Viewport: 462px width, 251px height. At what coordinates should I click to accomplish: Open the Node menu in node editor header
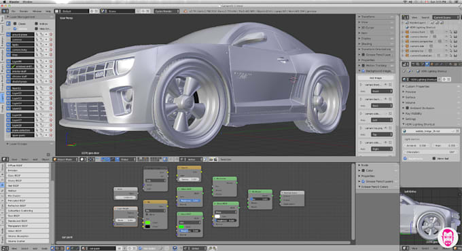click(x=44, y=249)
